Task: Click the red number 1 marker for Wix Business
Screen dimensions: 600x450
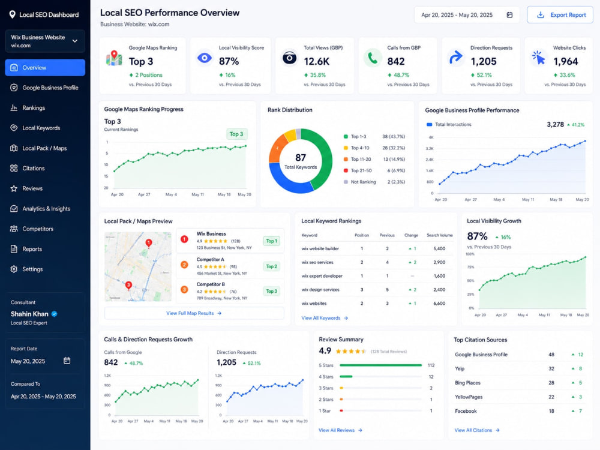Action: pos(184,239)
